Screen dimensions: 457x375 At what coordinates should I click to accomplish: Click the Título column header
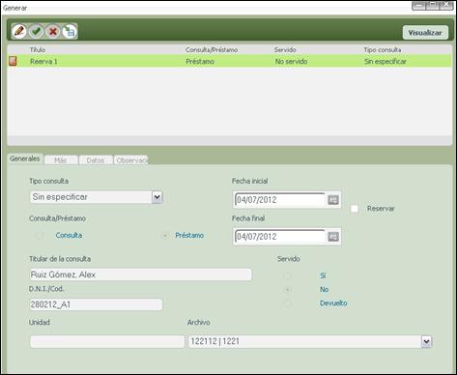[x=38, y=50]
